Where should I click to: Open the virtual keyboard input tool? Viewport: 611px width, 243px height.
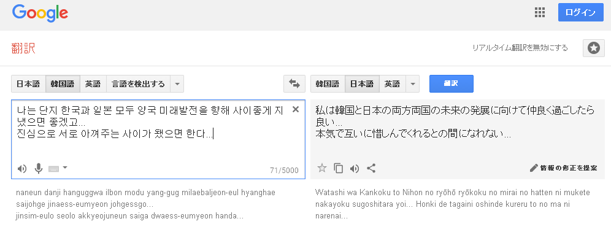pyautogui.click(x=54, y=169)
